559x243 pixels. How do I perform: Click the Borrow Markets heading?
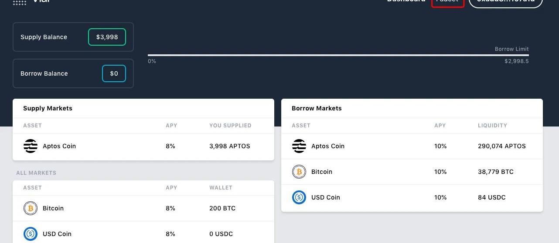pos(317,108)
